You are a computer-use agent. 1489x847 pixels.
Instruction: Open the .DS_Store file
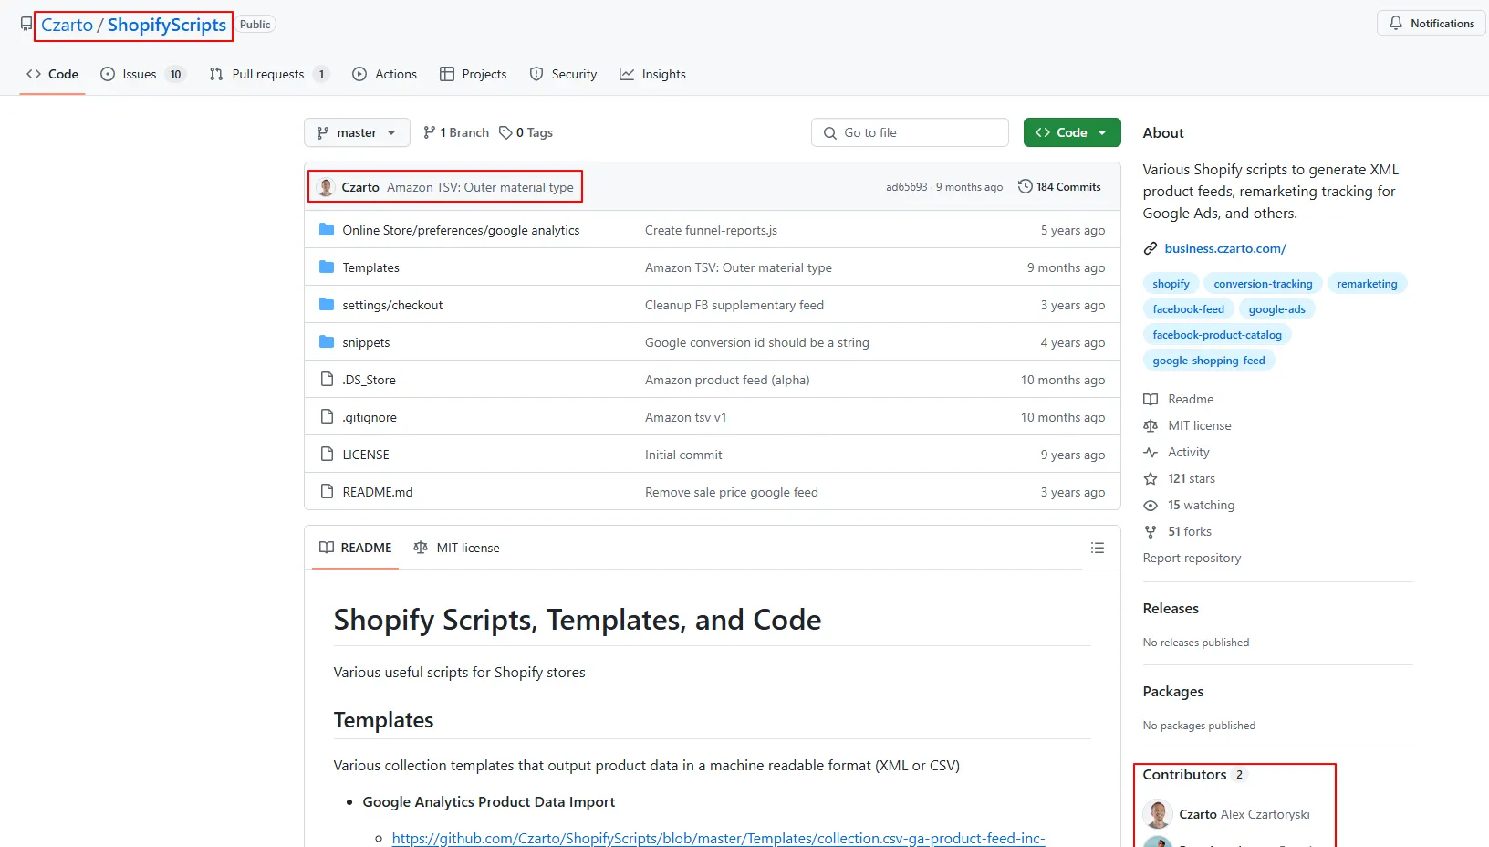(369, 380)
